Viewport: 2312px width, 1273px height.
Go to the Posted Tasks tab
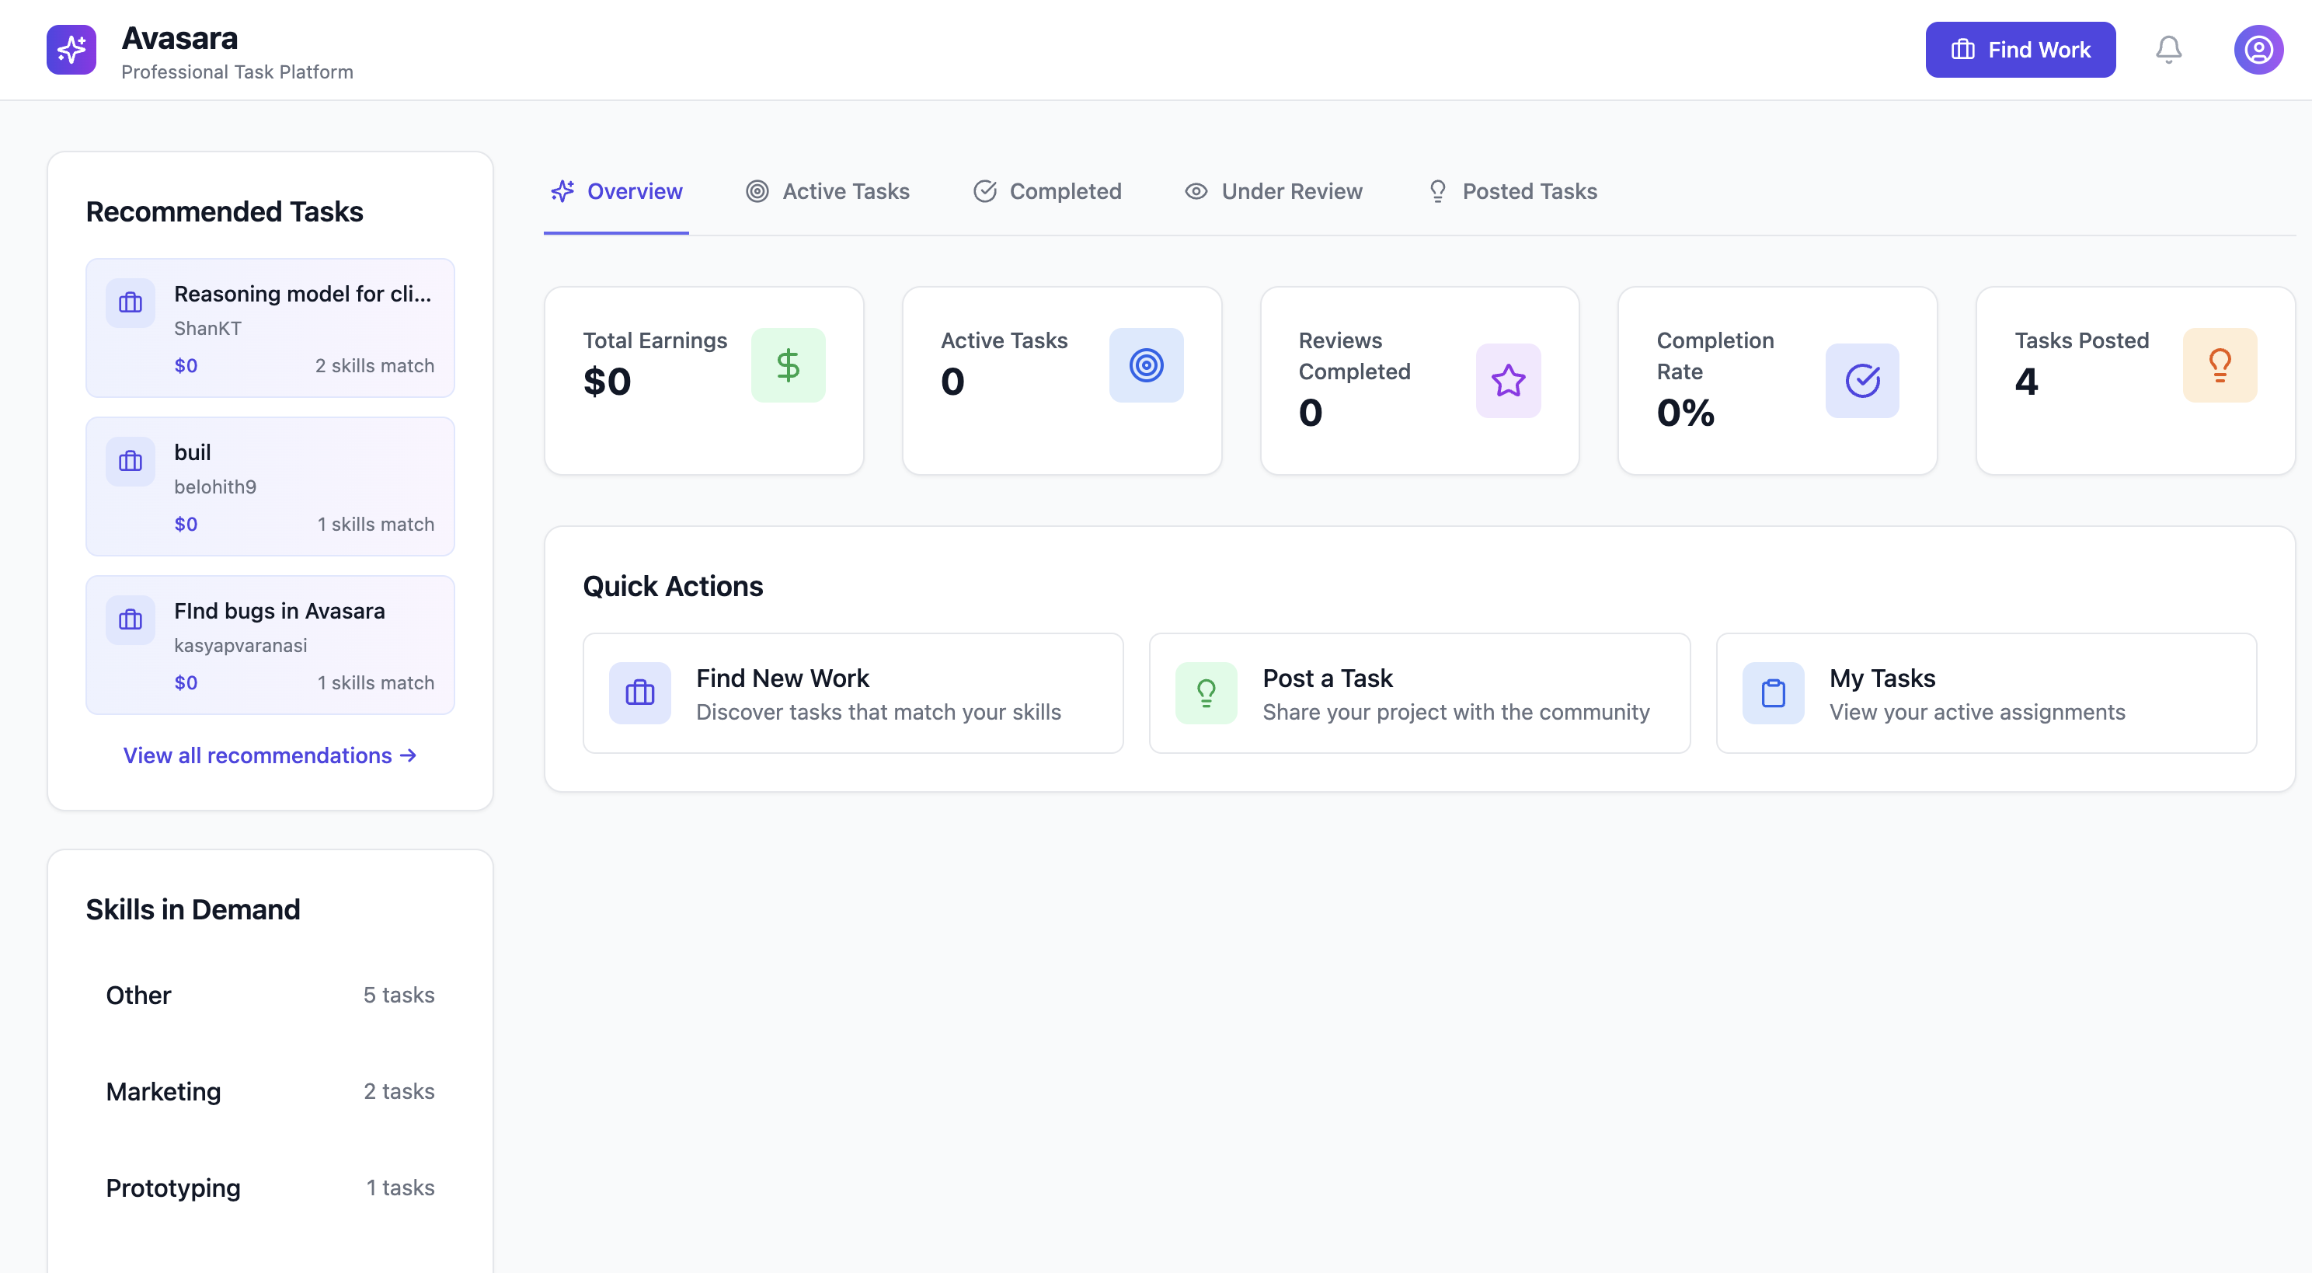(x=1513, y=191)
